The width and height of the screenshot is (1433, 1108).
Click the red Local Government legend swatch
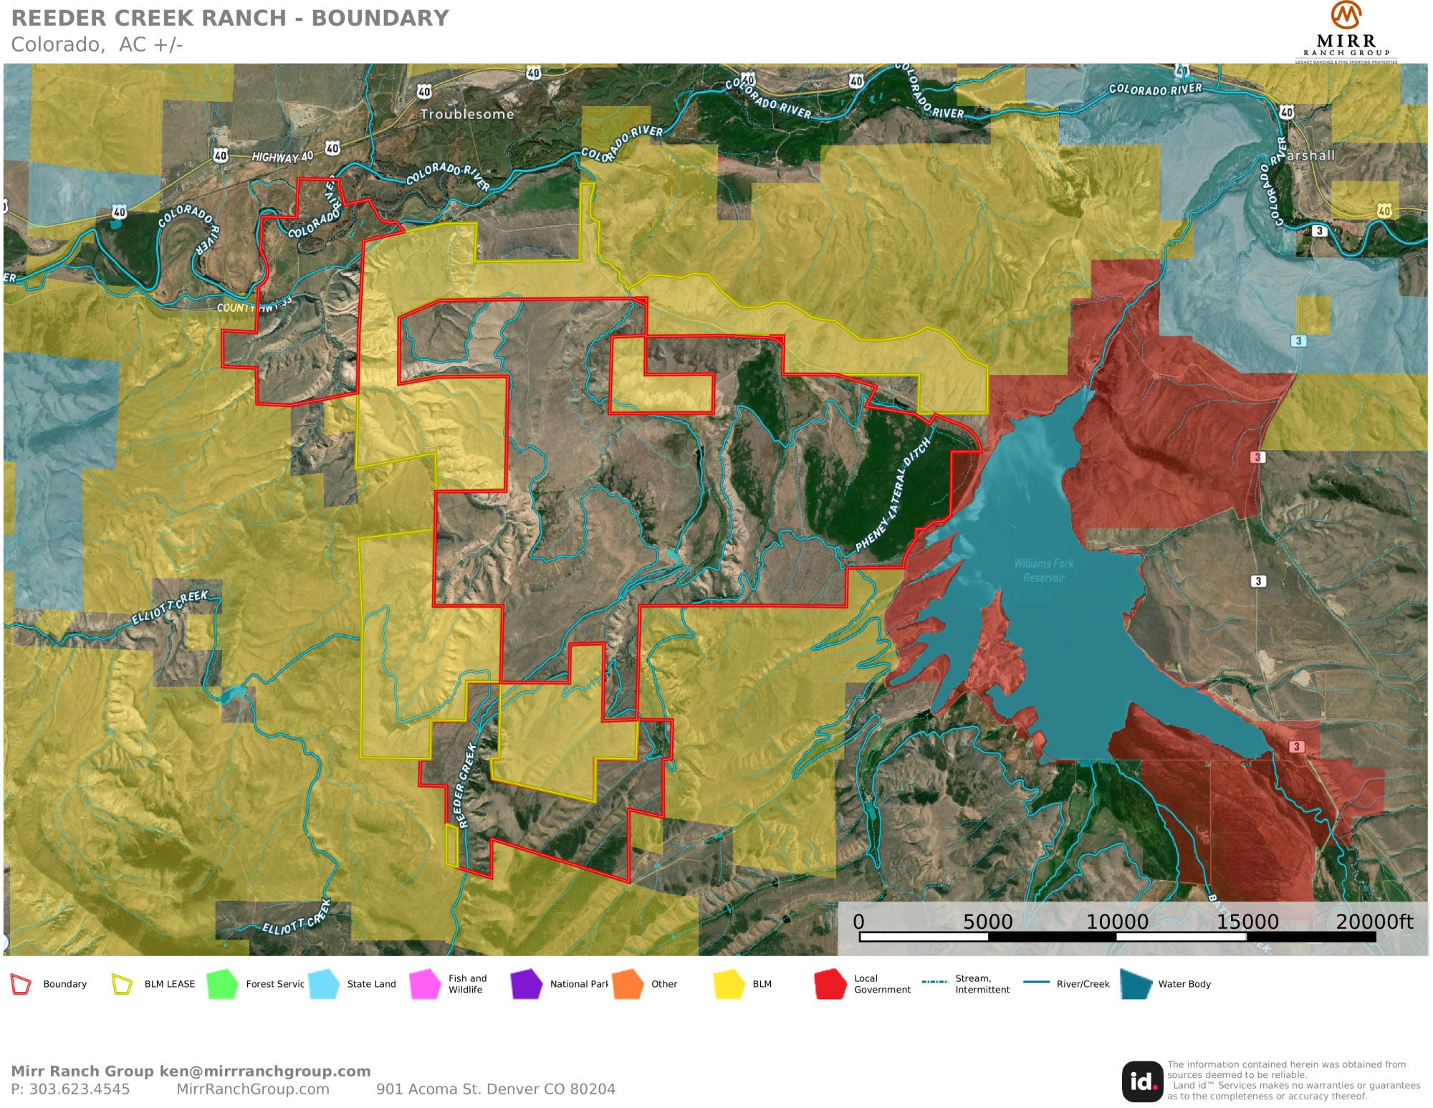click(830, 984)
